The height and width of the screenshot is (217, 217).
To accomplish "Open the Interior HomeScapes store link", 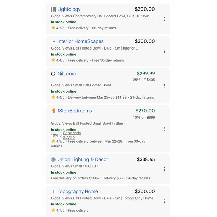I will [x=80, y=41].
